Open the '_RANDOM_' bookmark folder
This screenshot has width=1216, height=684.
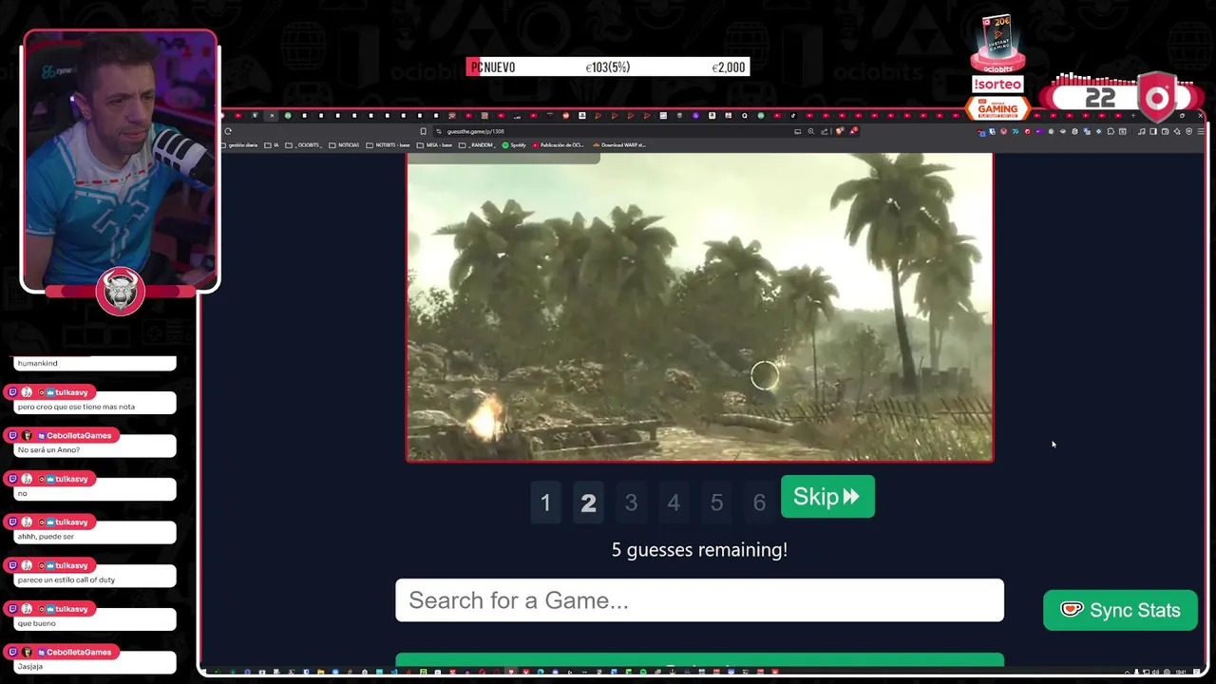tap(478, 145)
